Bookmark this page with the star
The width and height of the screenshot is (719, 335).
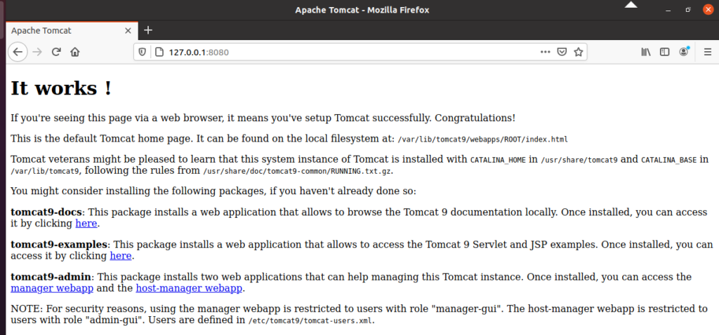tap(579, 52)
